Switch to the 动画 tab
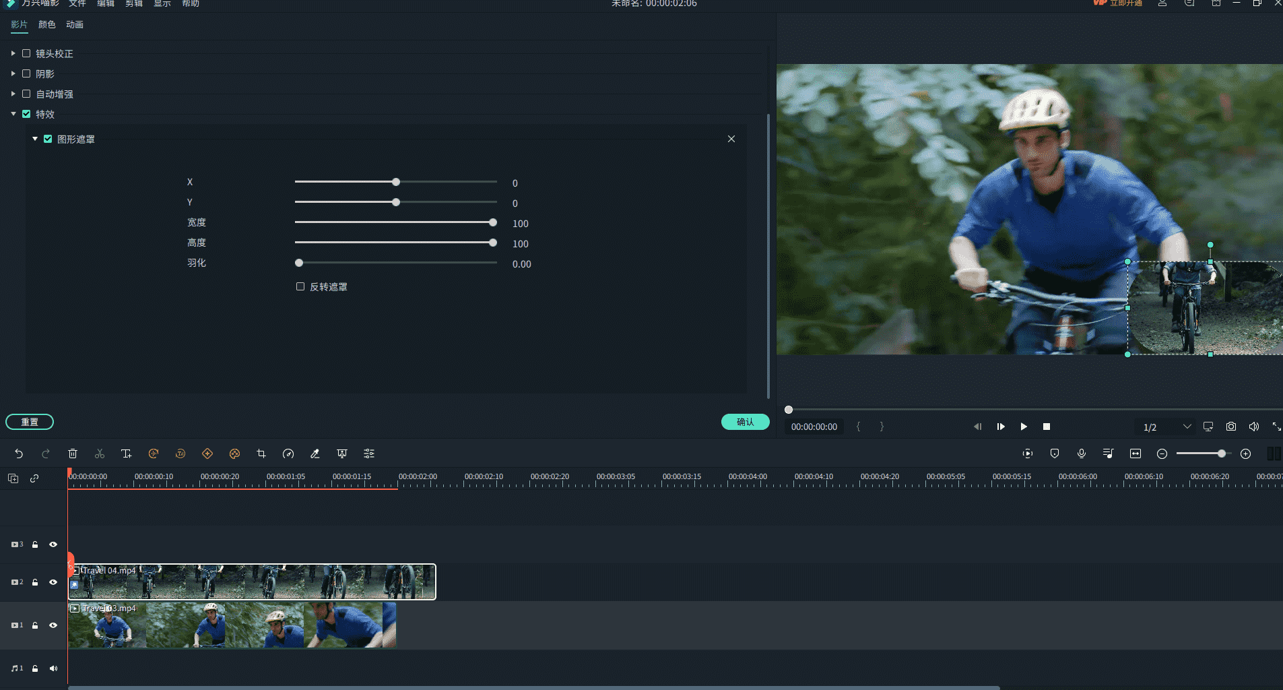 point(75,25)
